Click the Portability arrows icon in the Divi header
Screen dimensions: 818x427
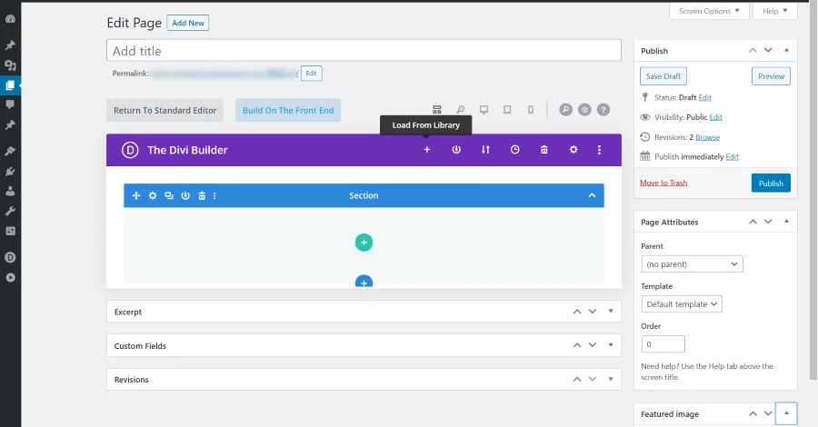point(485,150)
